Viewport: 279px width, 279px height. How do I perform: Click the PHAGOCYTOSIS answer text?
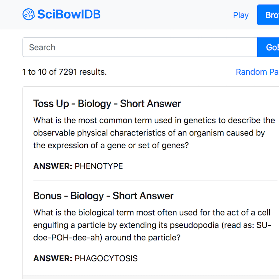106,258
